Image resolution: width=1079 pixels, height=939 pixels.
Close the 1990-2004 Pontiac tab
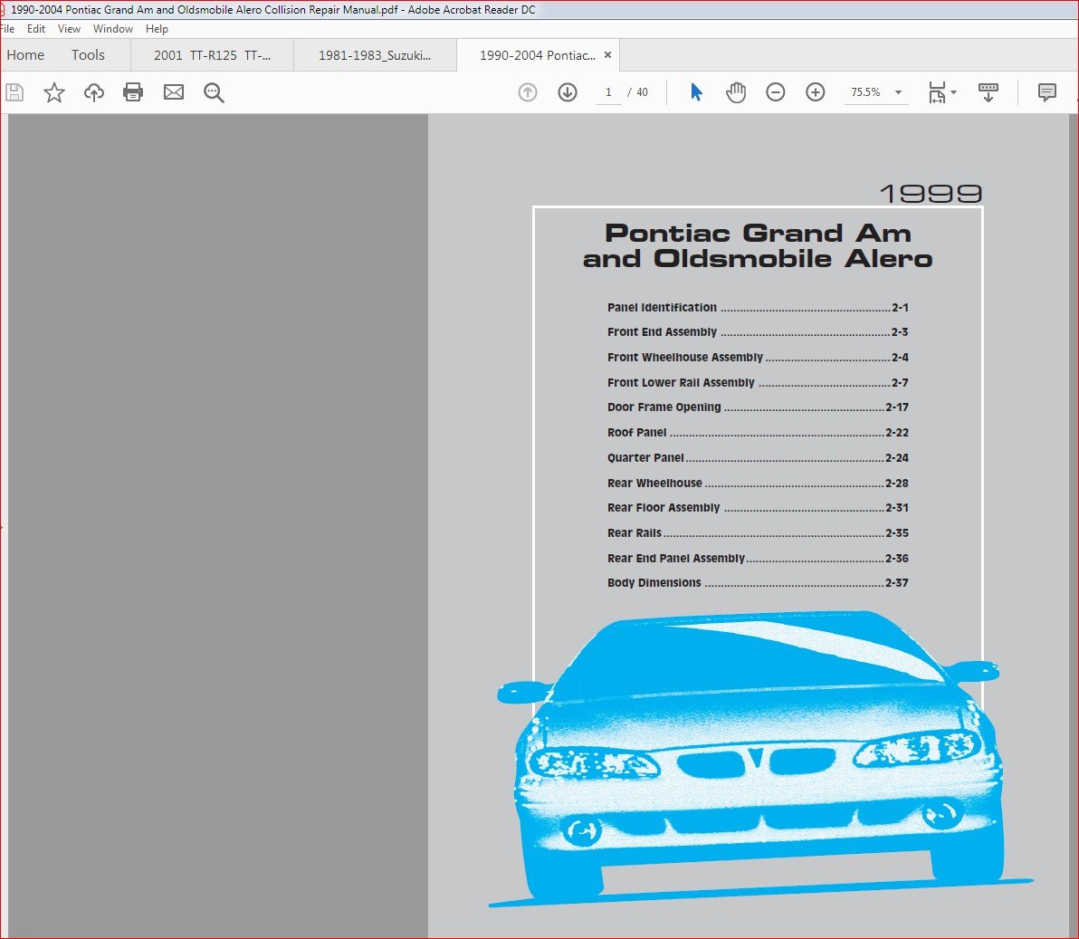pos(607,55)
